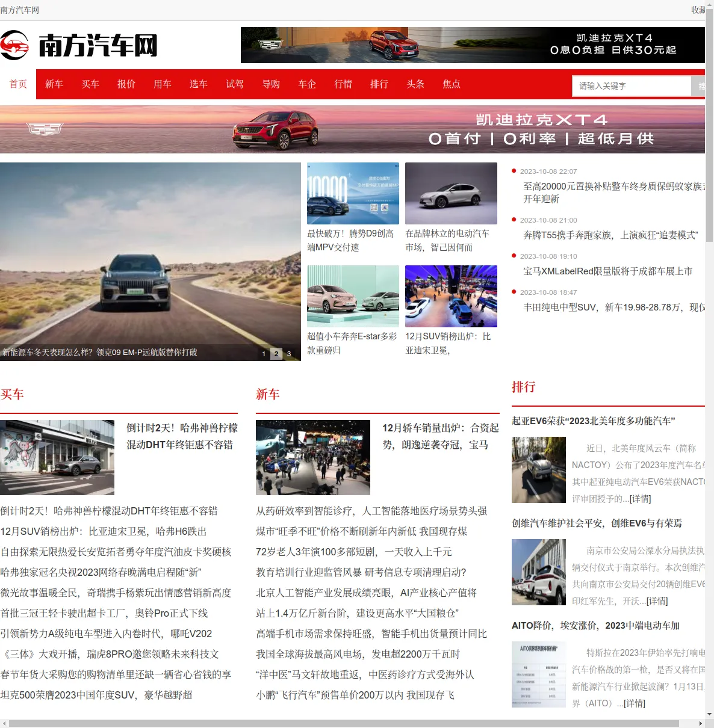This screenshot has height=728, width=714.
Task: Read 起亚EV6荣获2023北美年度多功能汽车 article
Action: [594, 421]
